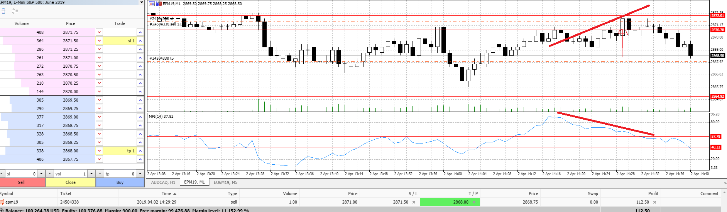Sort positions by the Swap column header
This screenshot has width=727, height=212.
click(570, 194)
